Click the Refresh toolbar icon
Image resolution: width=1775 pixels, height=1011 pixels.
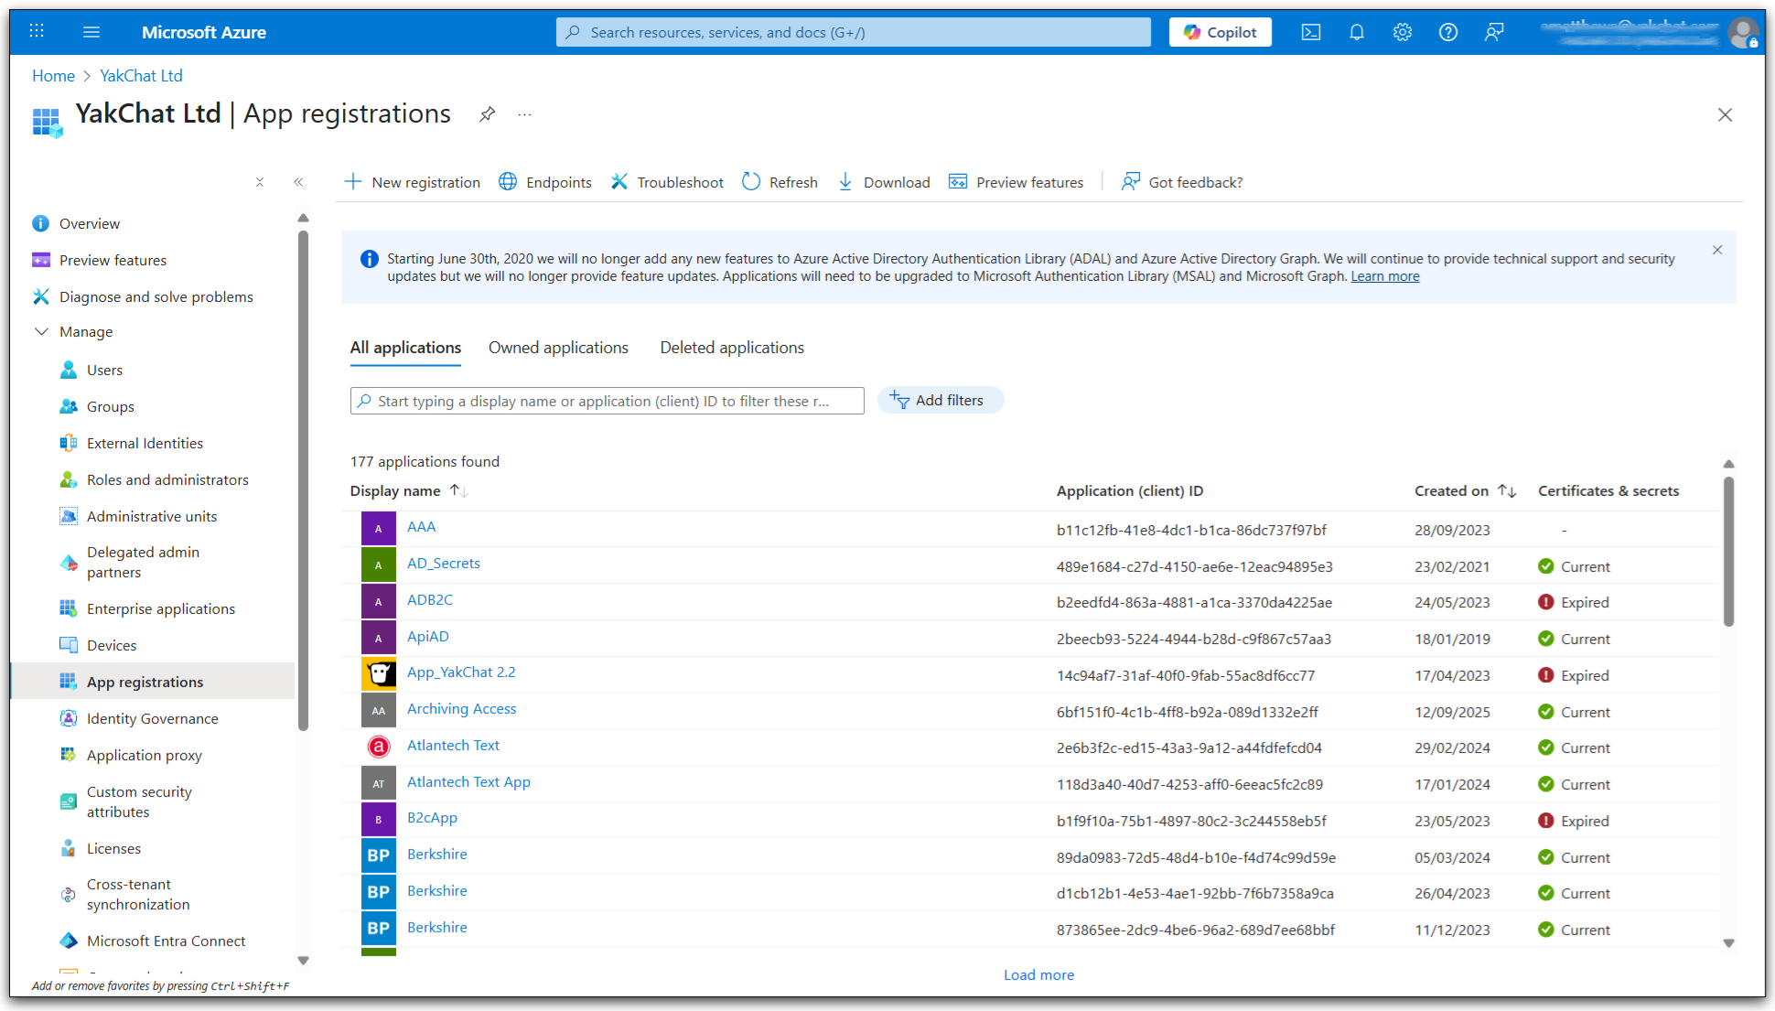click(780, 182)
